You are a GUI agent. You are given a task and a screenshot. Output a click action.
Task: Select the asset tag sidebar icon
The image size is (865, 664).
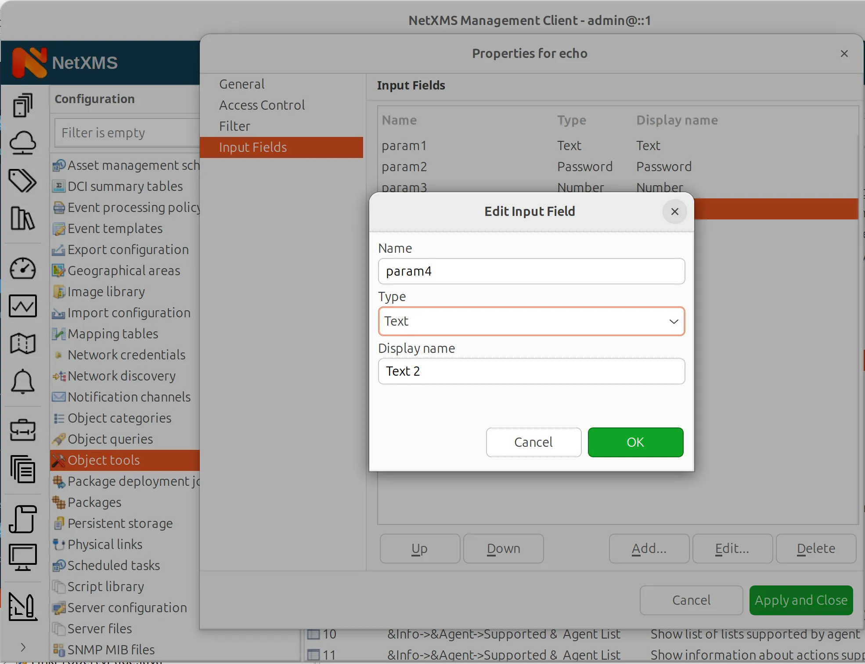point(23,181)
